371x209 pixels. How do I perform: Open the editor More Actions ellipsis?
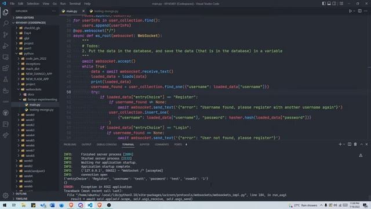pos(366,11)
